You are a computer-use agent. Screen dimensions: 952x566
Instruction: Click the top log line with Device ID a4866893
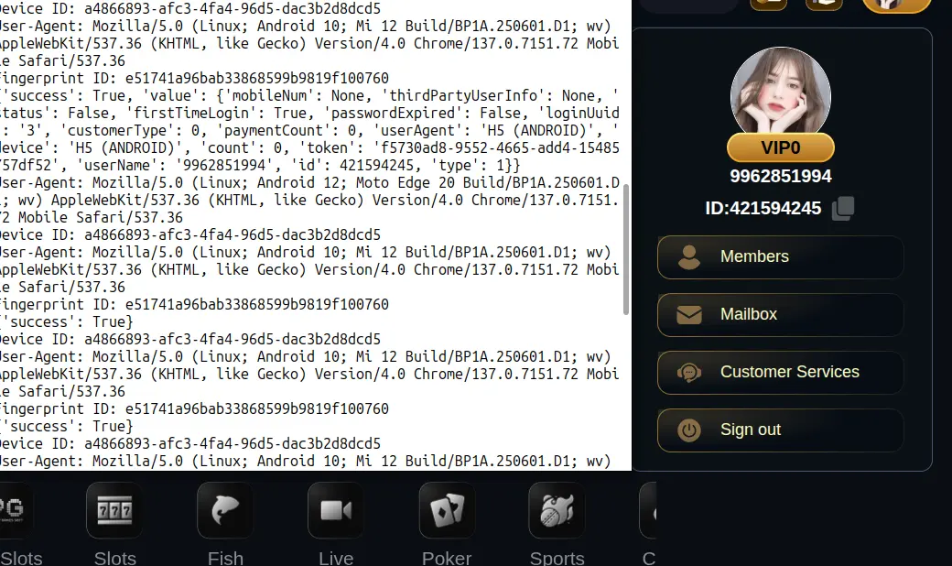[x=189, y=8]
